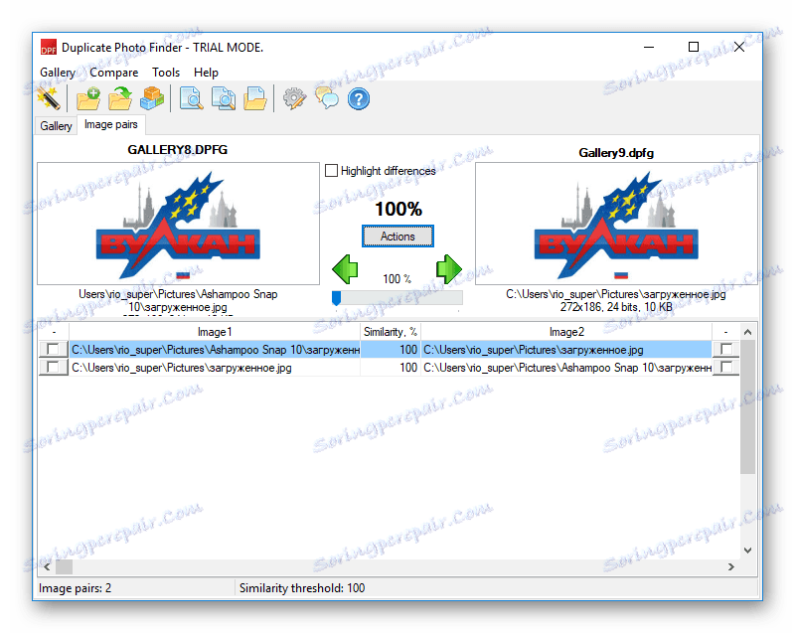Tick Image2 checkbox in second row
This screenshot has width=795, height=633.
(726, 367)
